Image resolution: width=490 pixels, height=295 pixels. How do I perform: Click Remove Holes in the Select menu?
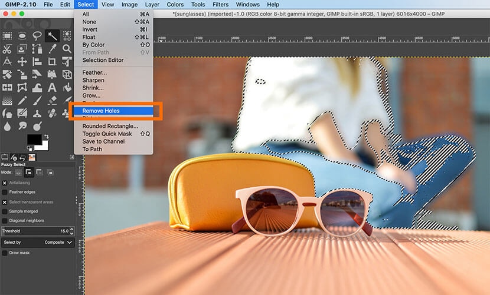point(102,111)
